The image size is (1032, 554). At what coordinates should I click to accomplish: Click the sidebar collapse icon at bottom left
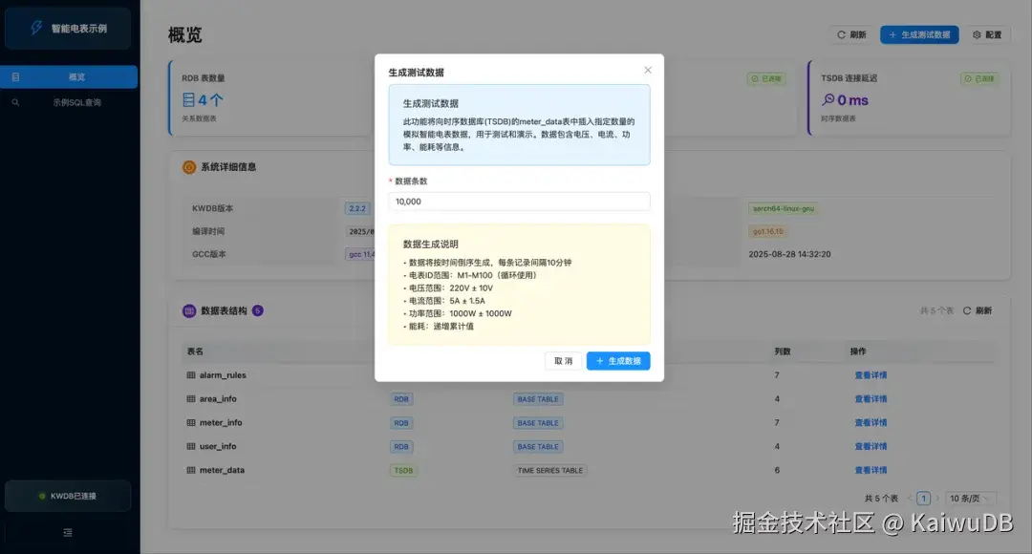click(x=68, y=532)
